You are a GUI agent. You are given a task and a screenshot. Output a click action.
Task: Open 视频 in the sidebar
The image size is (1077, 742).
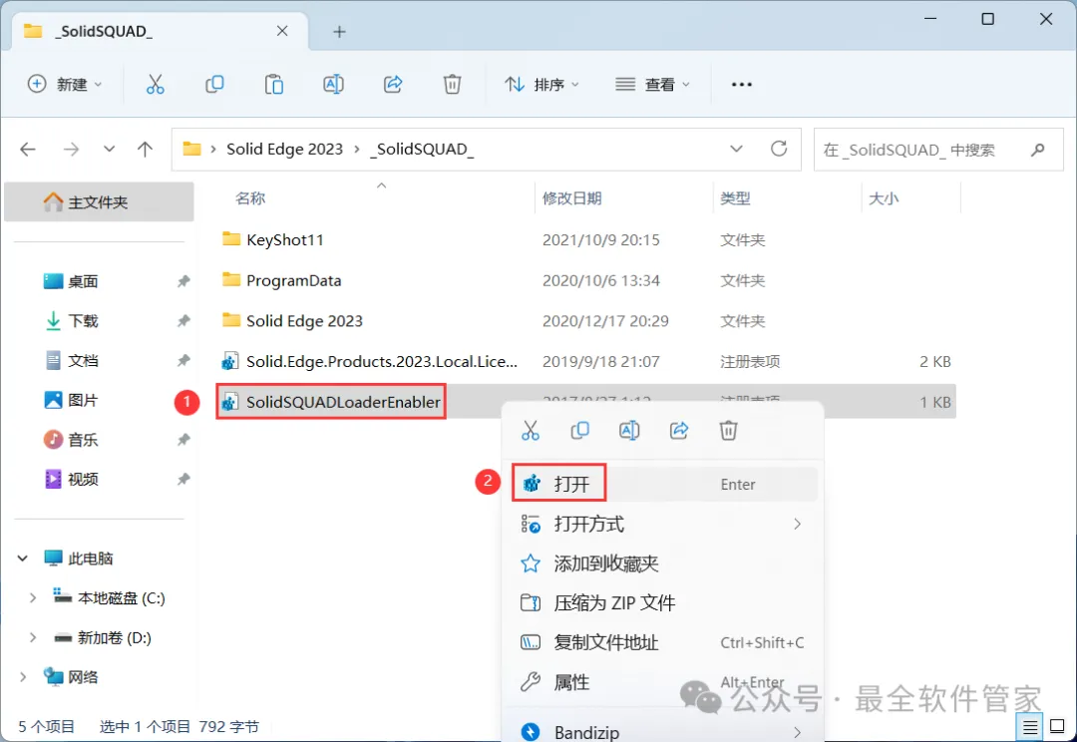point(83,480)
